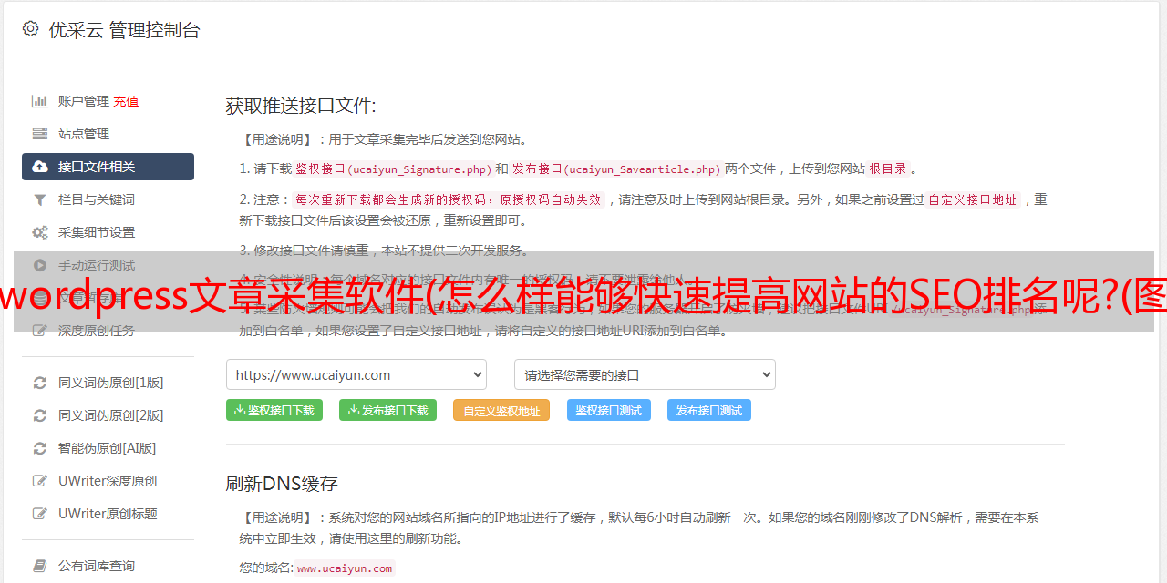Click the 优采云 管理控制台 header title
Screen dimensions: 1167x583
click(x=124, y=30)
